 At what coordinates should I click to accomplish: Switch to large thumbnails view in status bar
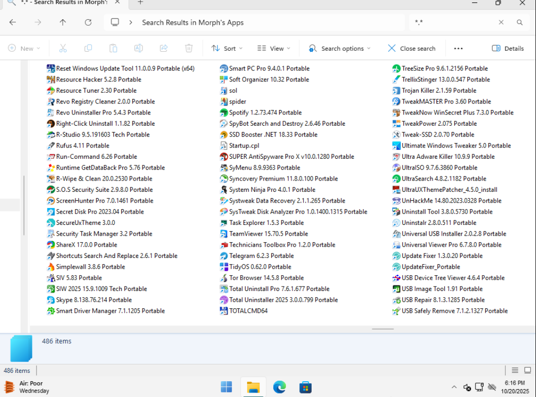527,370
